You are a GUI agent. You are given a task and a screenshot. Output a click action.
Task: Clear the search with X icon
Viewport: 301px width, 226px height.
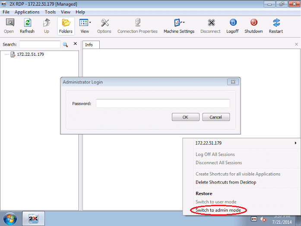coord(75,44)
